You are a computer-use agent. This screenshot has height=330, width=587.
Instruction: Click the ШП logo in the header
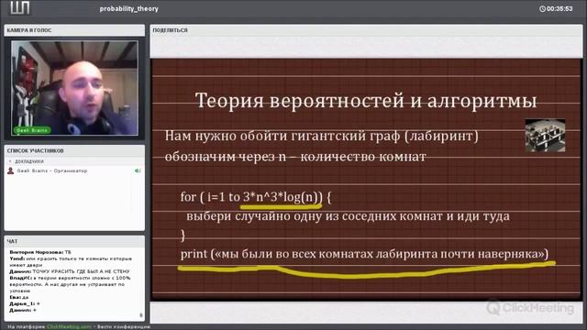click(20, 7)
